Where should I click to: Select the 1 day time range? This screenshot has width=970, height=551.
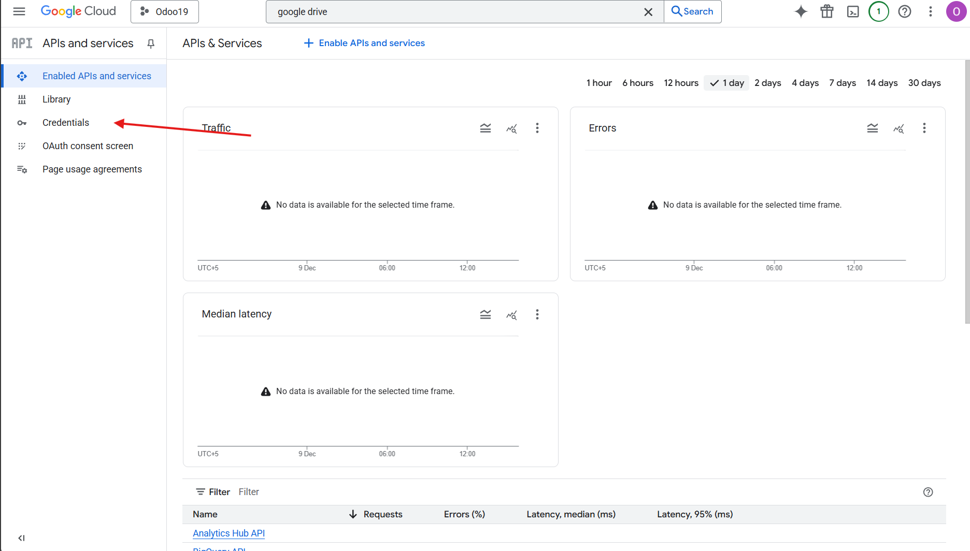click(x=727, y=83)
